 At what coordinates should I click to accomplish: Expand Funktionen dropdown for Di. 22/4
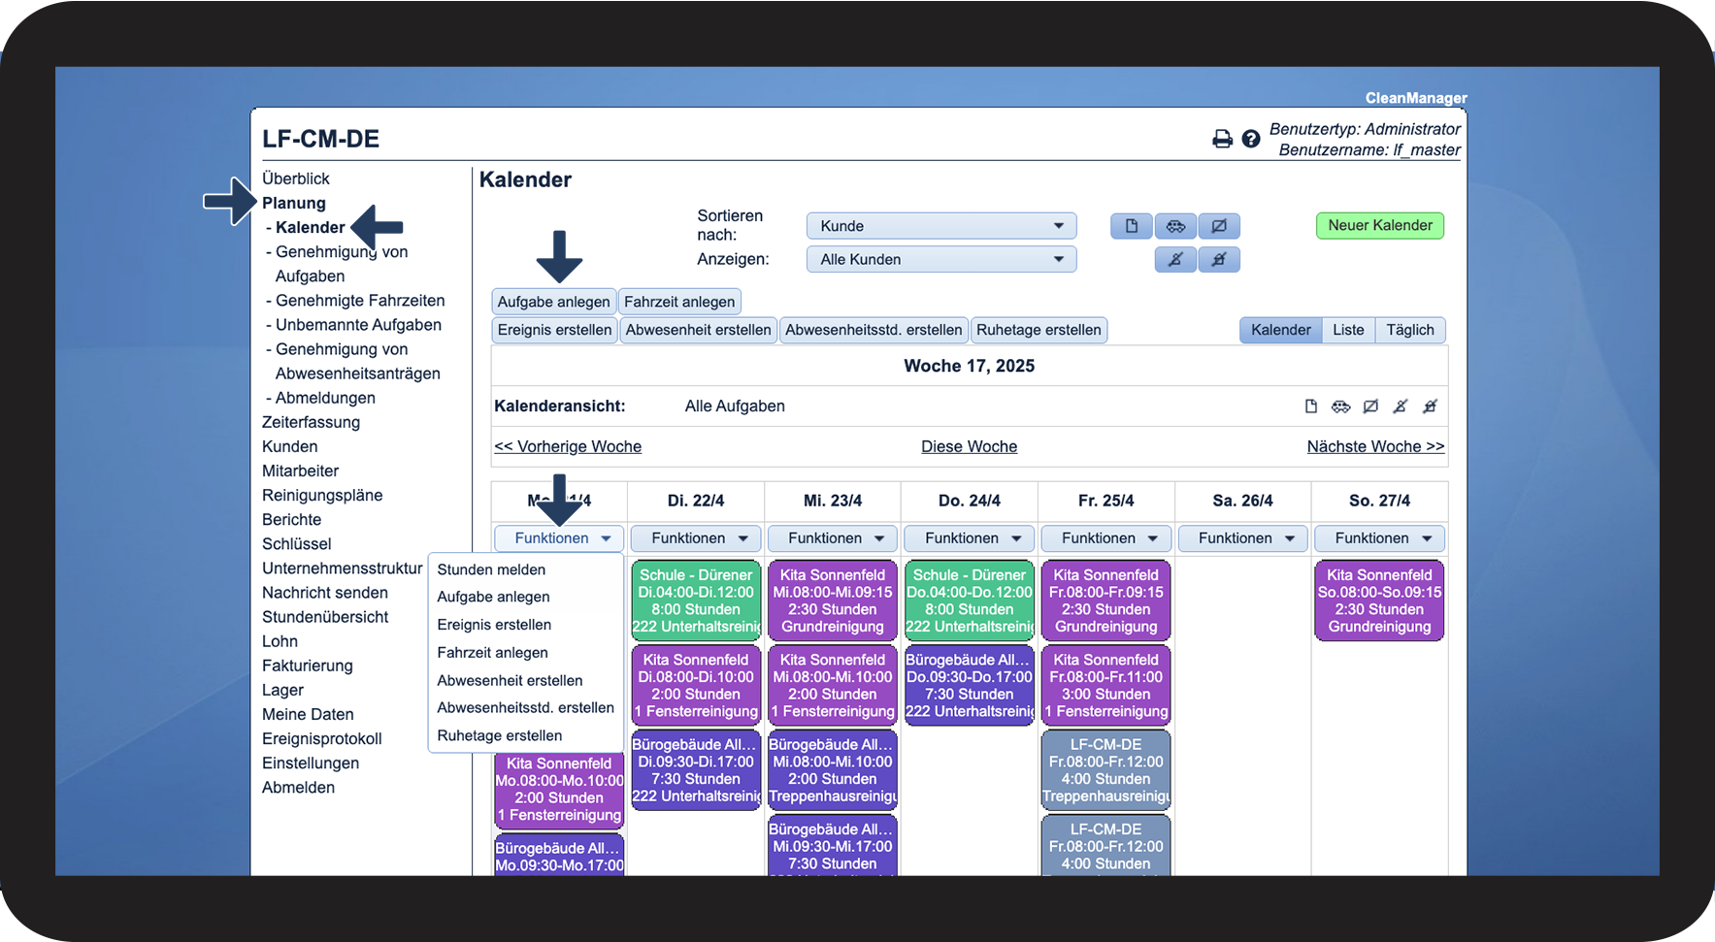[x=696, y=538]
